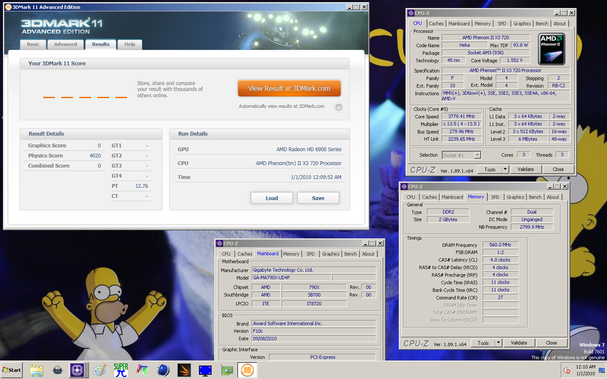607x379 pixels.
Task: Click the colorful triangle icon in taskbar
Action: click(x=142, y=370)
